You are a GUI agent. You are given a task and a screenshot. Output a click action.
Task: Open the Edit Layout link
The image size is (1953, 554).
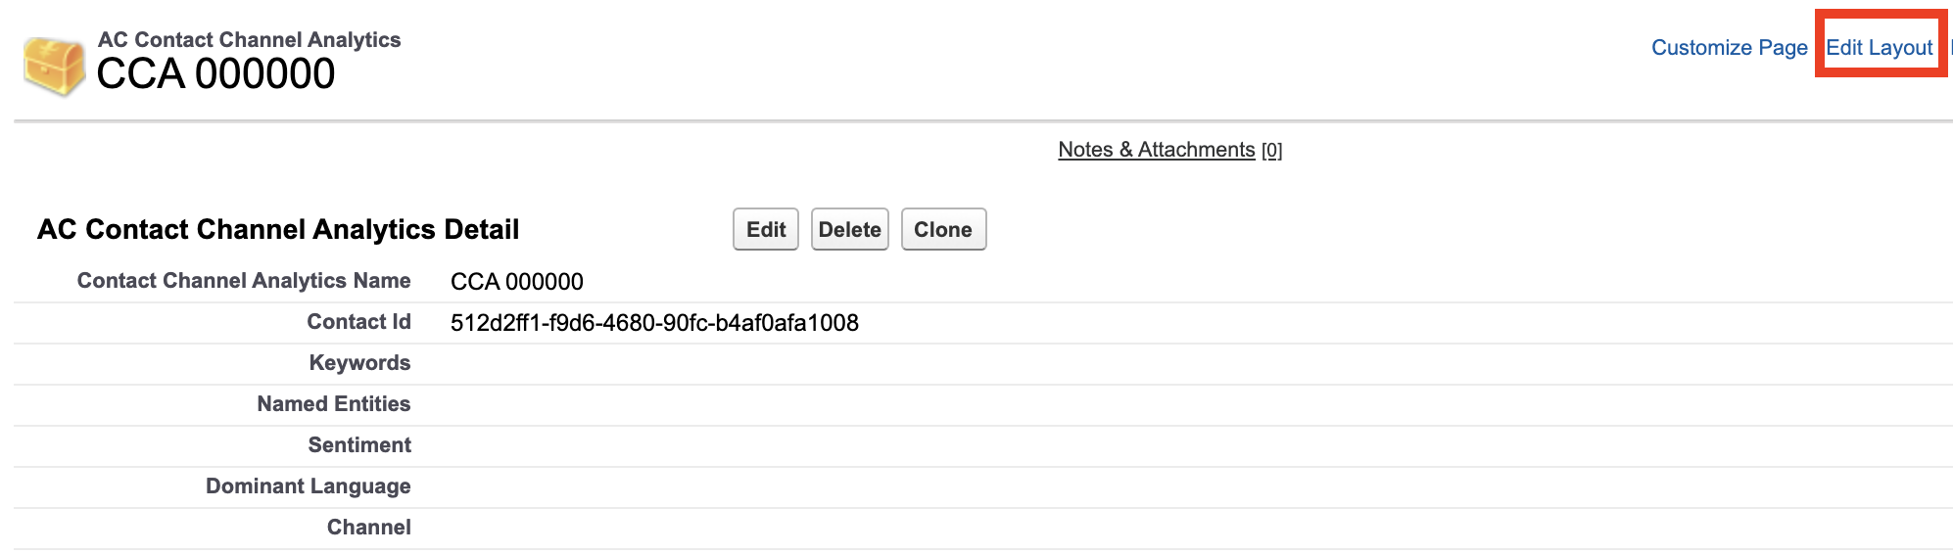1879,47
